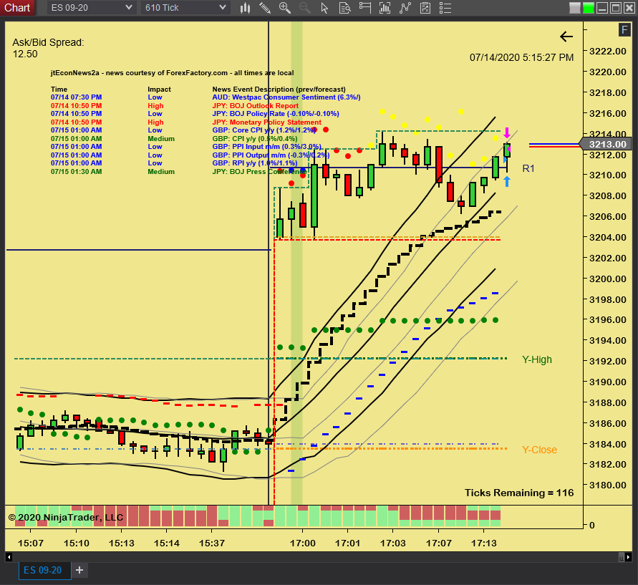Click the magenta down arrow signal marker
Screen dimensions: 638x585
[506, 132]
